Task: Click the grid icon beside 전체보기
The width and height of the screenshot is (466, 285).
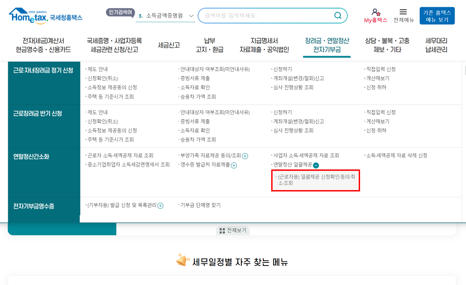Action: (x=223, y=230)
